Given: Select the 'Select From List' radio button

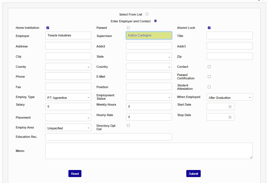Looking at the screenshot, I should pos(147,14).
